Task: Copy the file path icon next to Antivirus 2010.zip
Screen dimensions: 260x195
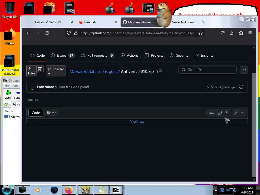Action: (x=159, y=71)
